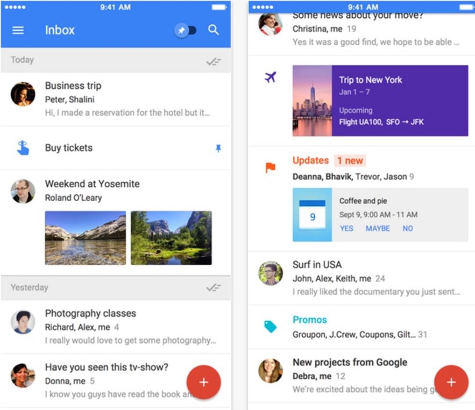475x410 pixels.
Task: Tap the airplane trip bundle icon
Action: (x=270, y=78)
